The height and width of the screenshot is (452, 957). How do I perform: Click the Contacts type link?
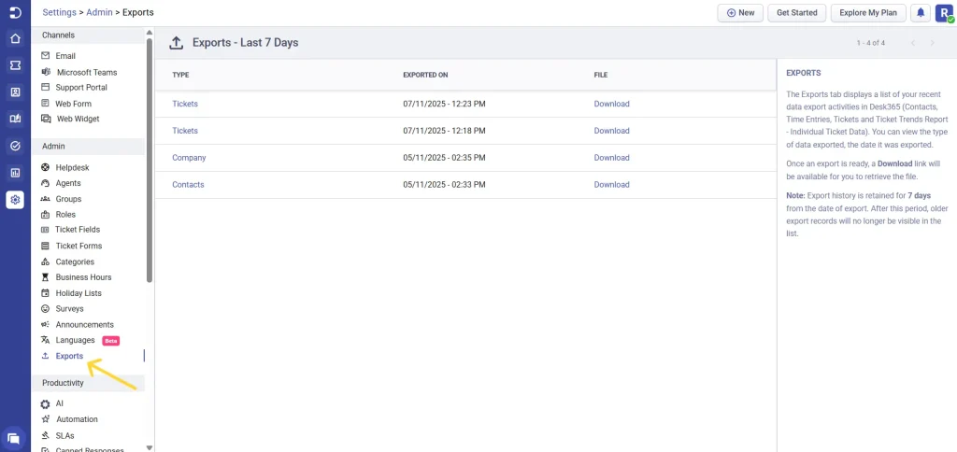[x=188, y=184]
